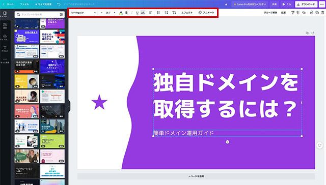
Task: Open the Templates tab in the sidebar
Action: pos(5,14)
